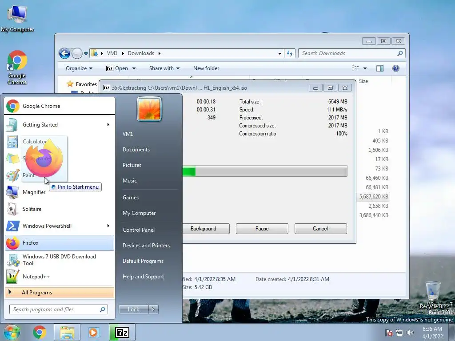Launch Notepad++ from Start menu
Image resolution: width=455 pixels, height=341 pixels.
point(60,277)
